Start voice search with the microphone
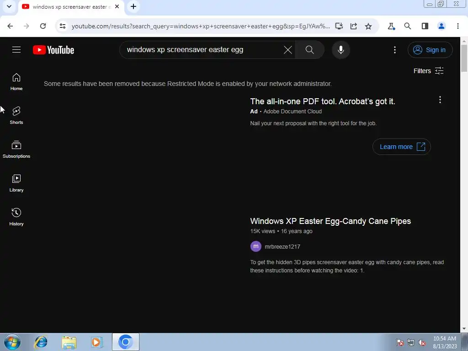This screenshot has height=351, width=468. tap(341, 50)
